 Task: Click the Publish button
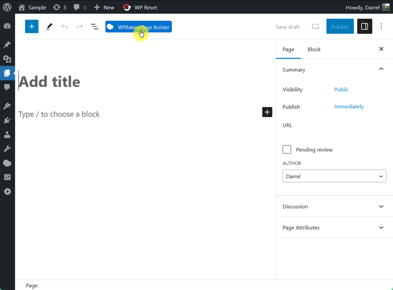click(x=340, y=26)
